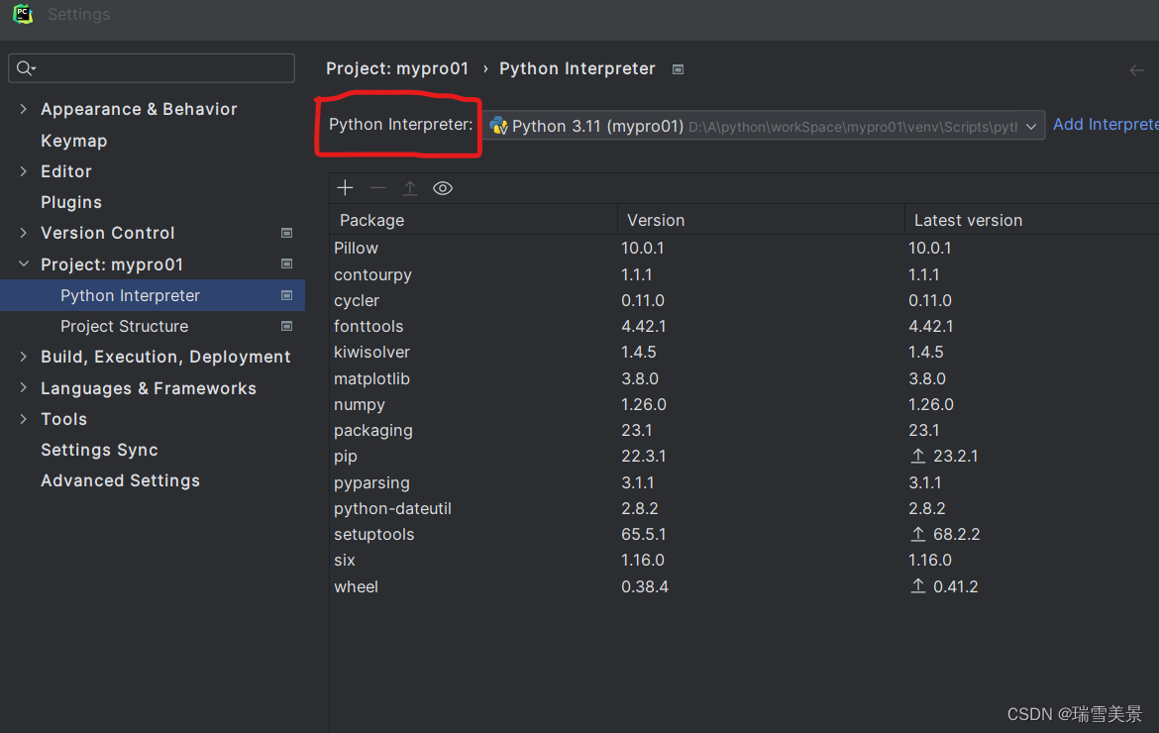Click project-level icon beside breadcrumb Python Interpreter
Image resolution: width=1159 pixels, height=733 pixels.
pyautogui.click(x=678, y=69)
